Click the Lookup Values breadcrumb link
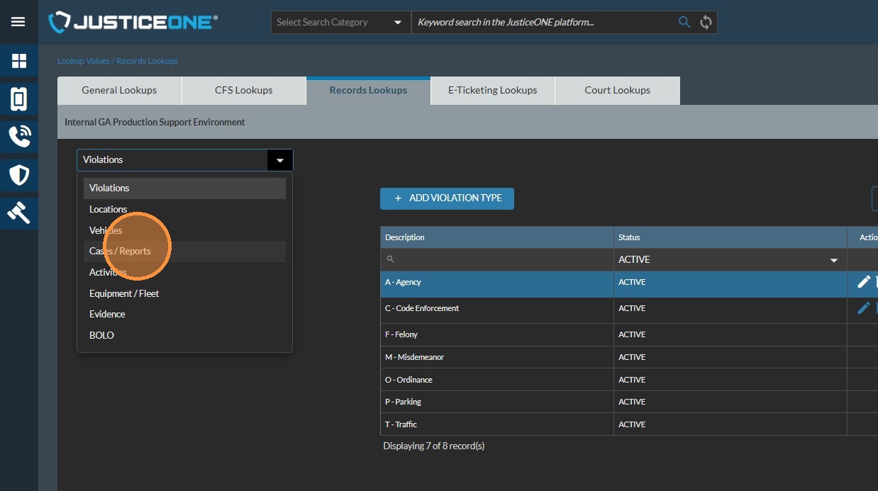The height and width of the screenshot is (491, 878). point(83,61)
